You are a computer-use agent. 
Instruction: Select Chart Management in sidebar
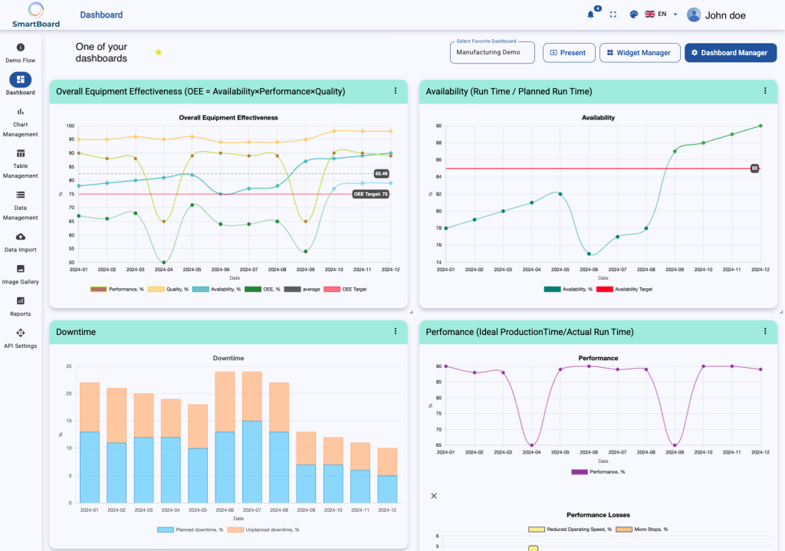(21, 122)
